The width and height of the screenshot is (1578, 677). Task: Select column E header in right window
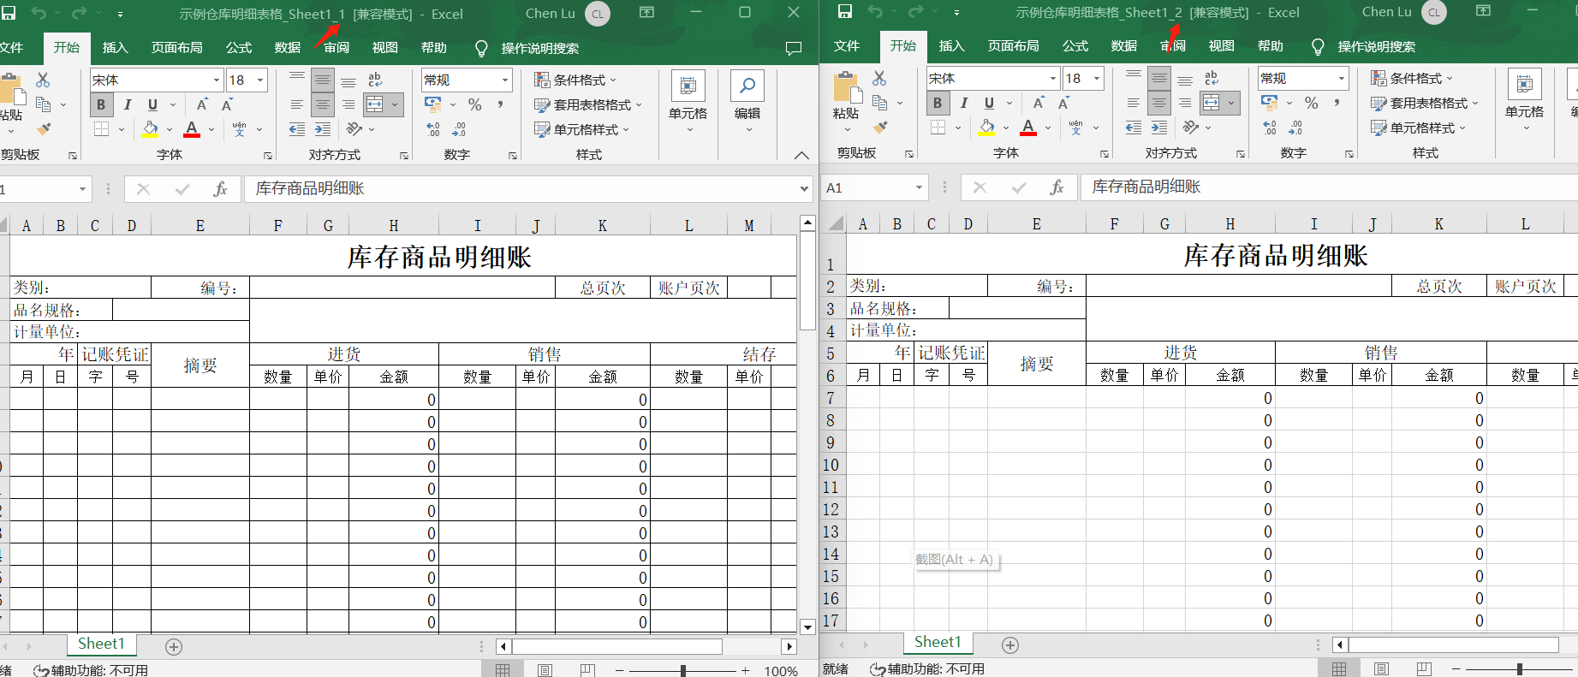pos(1036,224)
